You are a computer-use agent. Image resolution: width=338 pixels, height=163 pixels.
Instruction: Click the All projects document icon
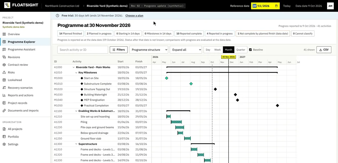click(4, 129)
